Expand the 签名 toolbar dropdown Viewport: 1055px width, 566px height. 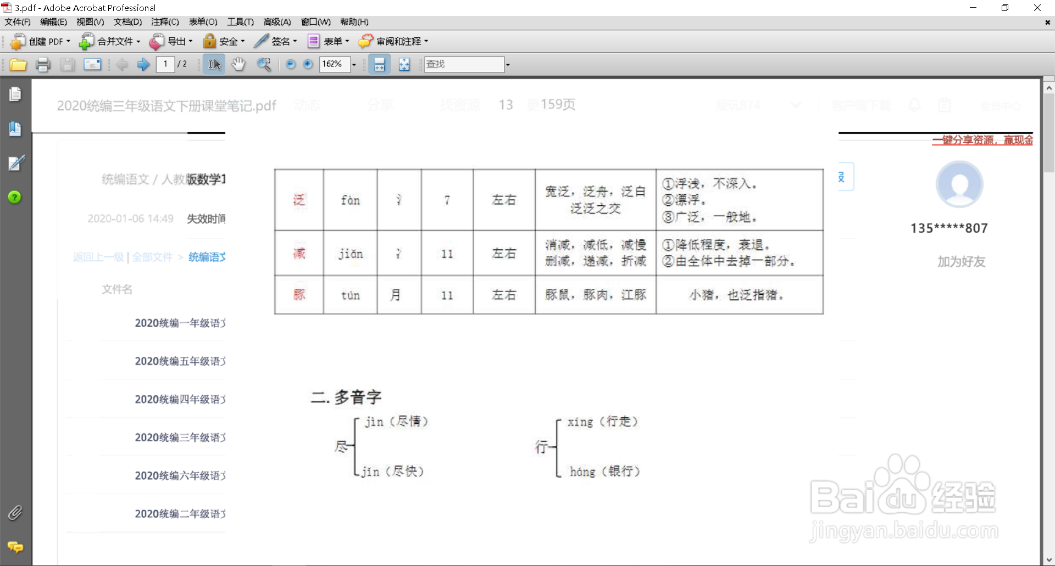tap(295, 41)
